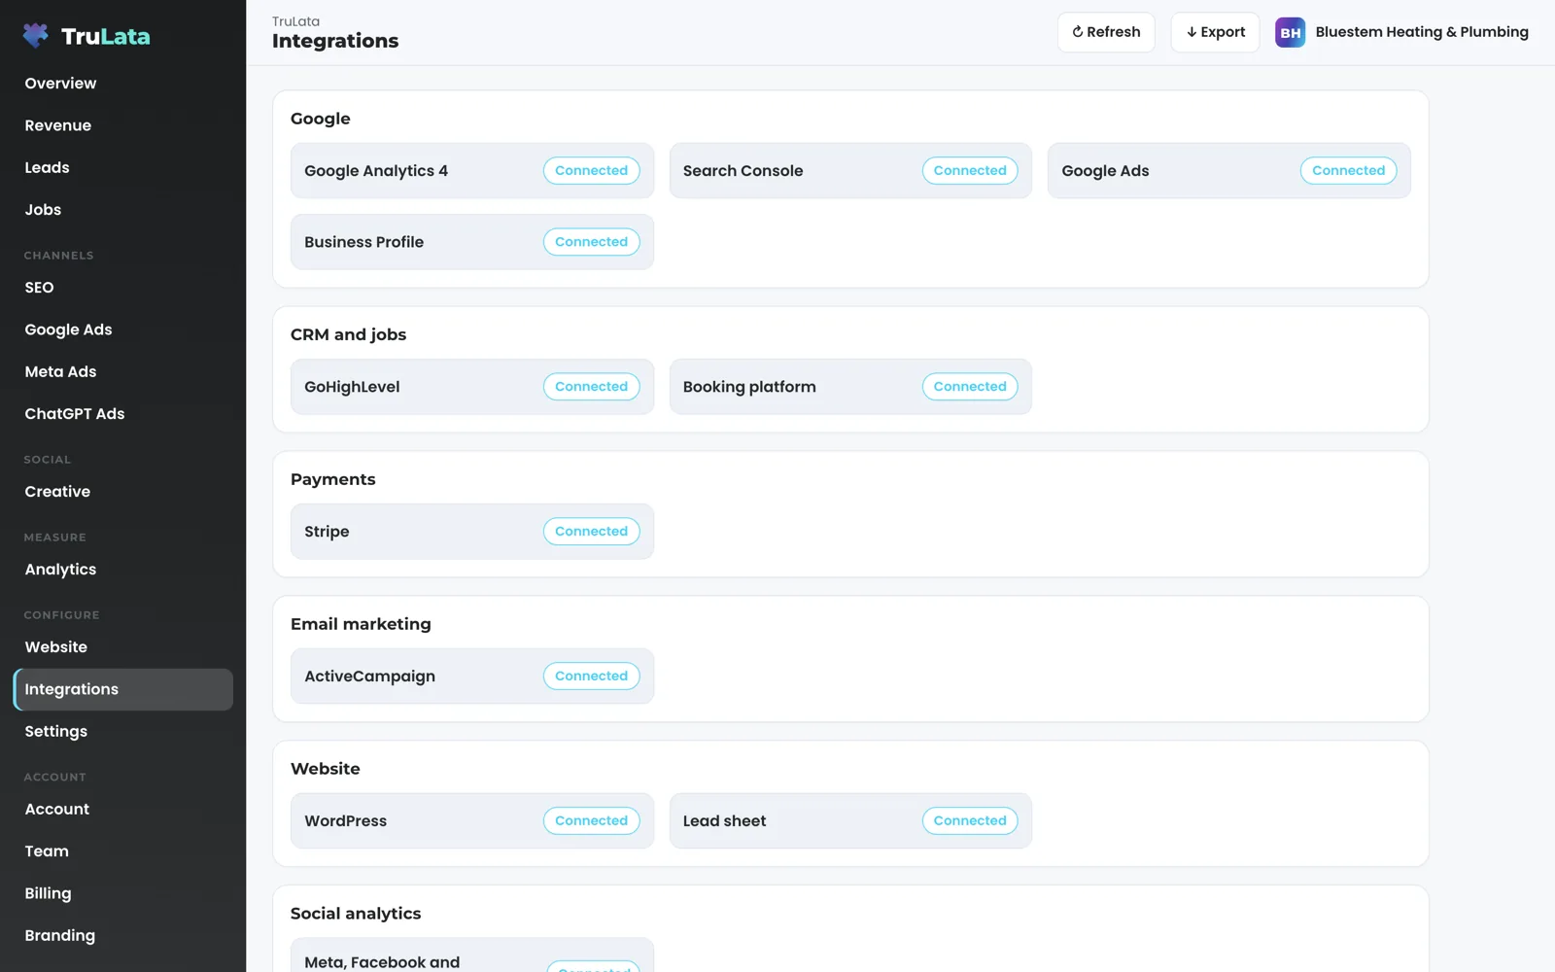The height and width of the screenshot is (972, 1555).
Task: Export the integrations list
Action: [x=1215, y=32]
